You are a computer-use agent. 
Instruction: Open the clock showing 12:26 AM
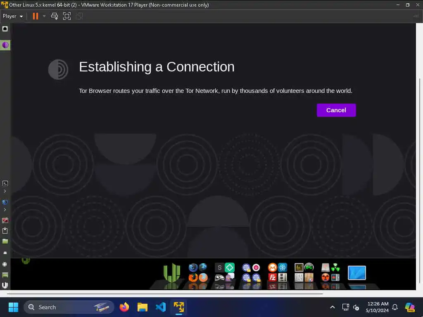pyautogui.click(x=378, y=307)
